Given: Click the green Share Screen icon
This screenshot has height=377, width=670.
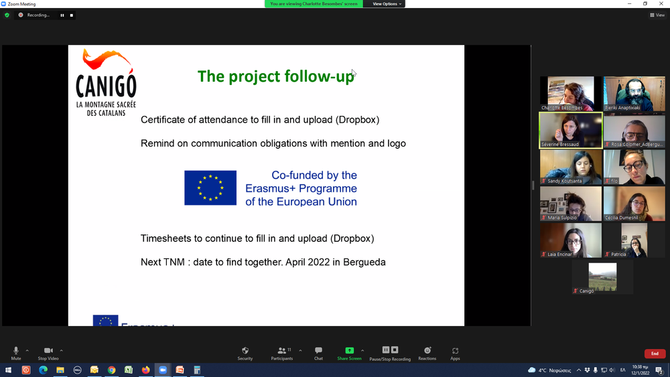Looking at the screenshot, I should (x=349, y=352).
